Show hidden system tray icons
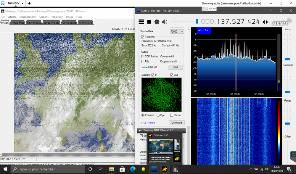Screen dimensions: 296x174 (x=251, y=169)
